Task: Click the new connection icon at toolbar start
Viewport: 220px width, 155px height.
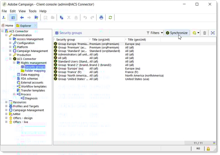Action: 4,18
